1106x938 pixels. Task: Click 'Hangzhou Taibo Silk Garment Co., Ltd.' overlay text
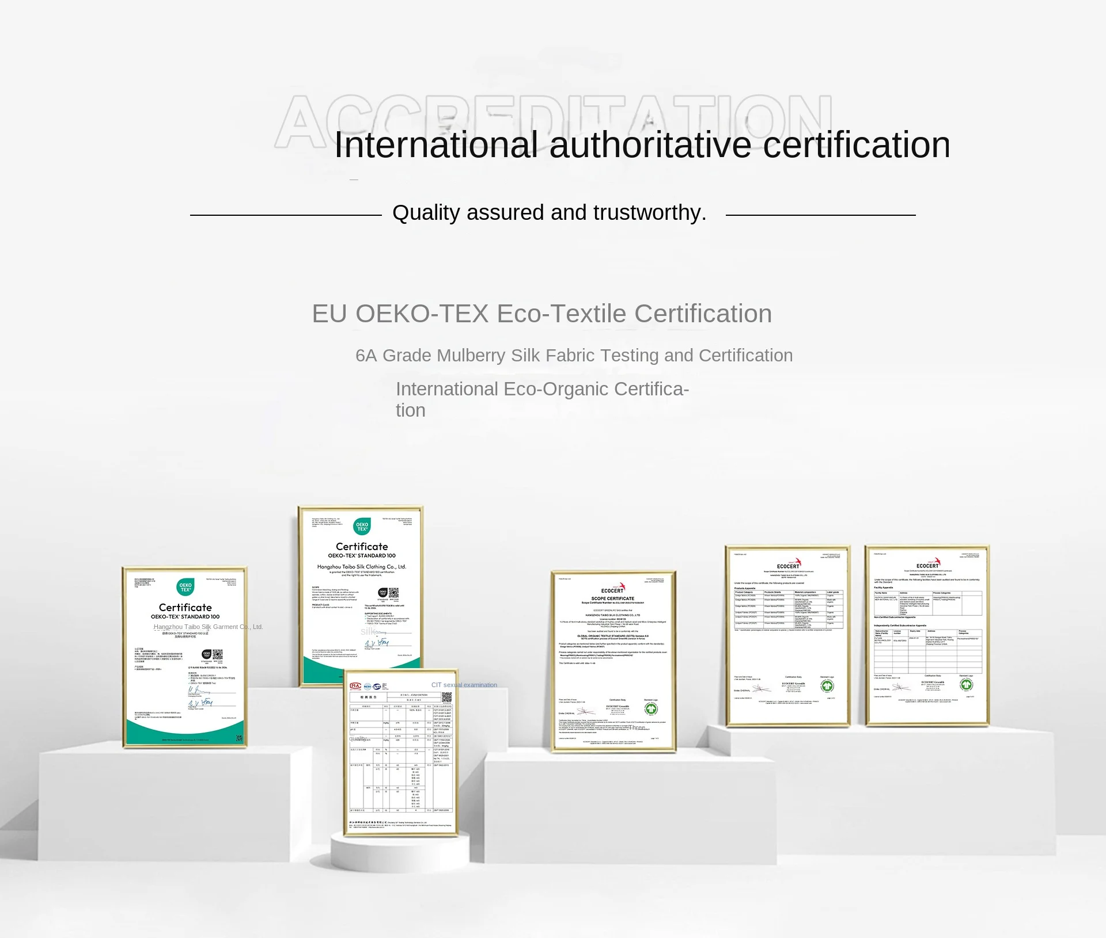pos(208,627)
